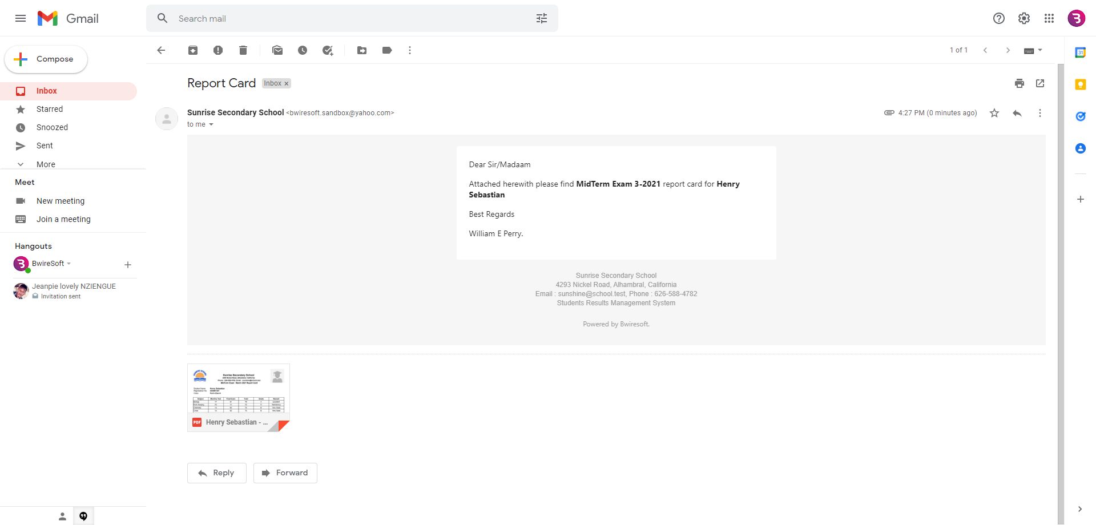The width and height of the screenshot is (1096, 525).
Task: Expand the 'to me' recipient details
Action: 211,124
